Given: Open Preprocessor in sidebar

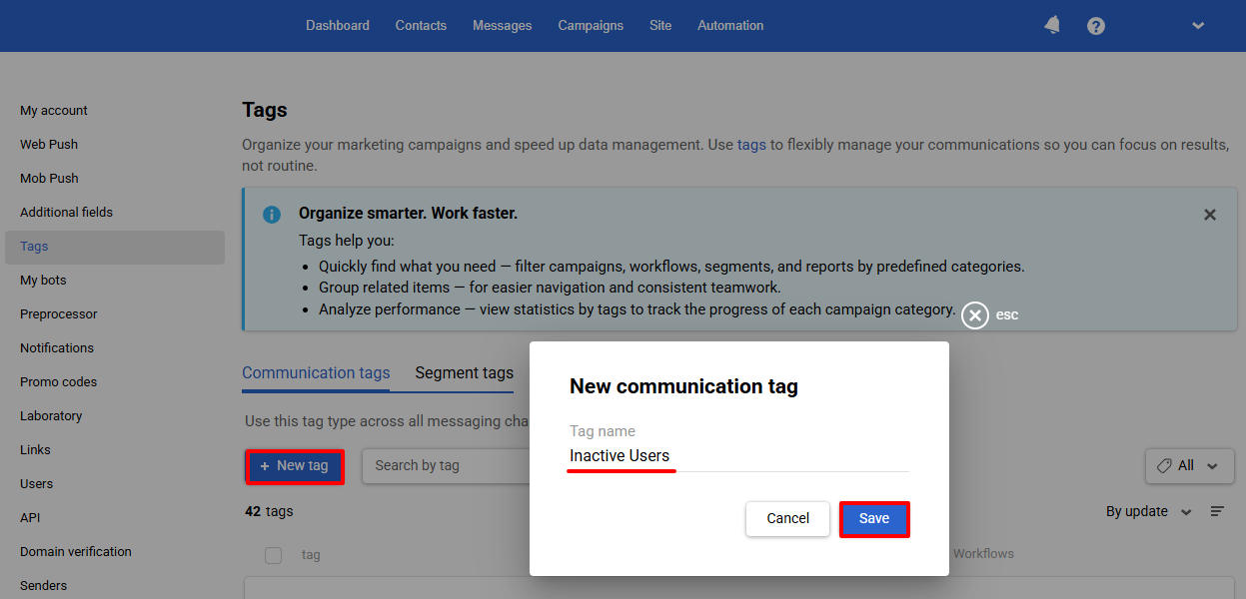Looking at the screenshot, I should point(59,314).
